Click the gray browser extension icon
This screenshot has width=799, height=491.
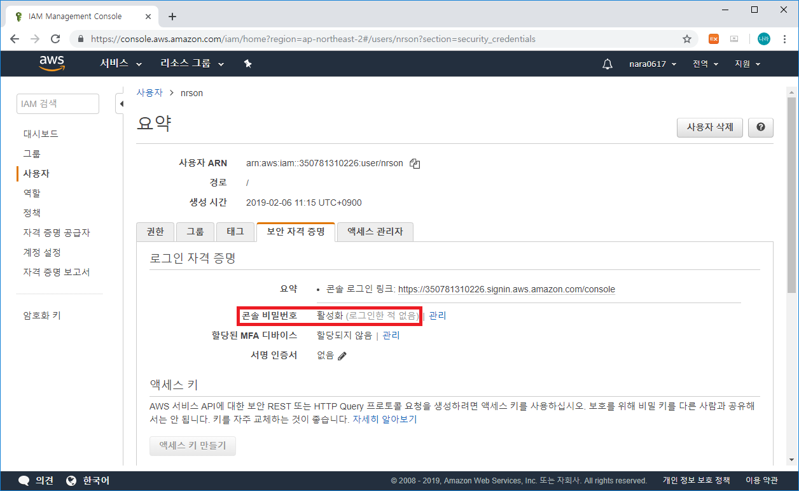734,39
